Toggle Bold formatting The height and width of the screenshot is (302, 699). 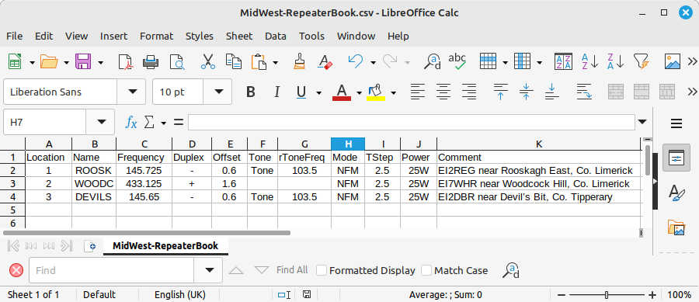251,92
